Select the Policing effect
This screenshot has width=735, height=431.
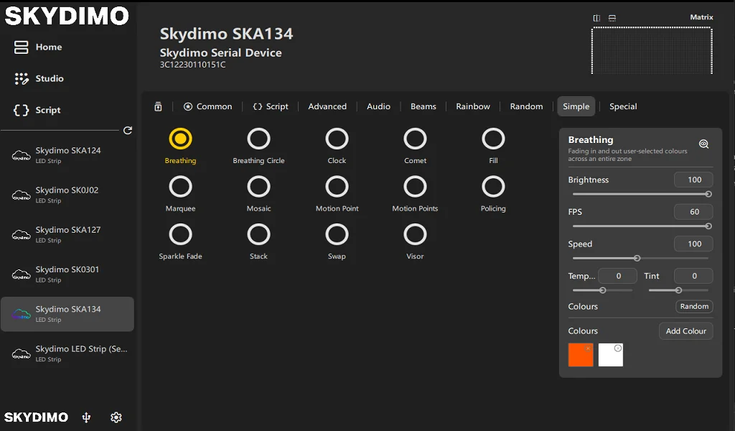[x=493, y=187]
